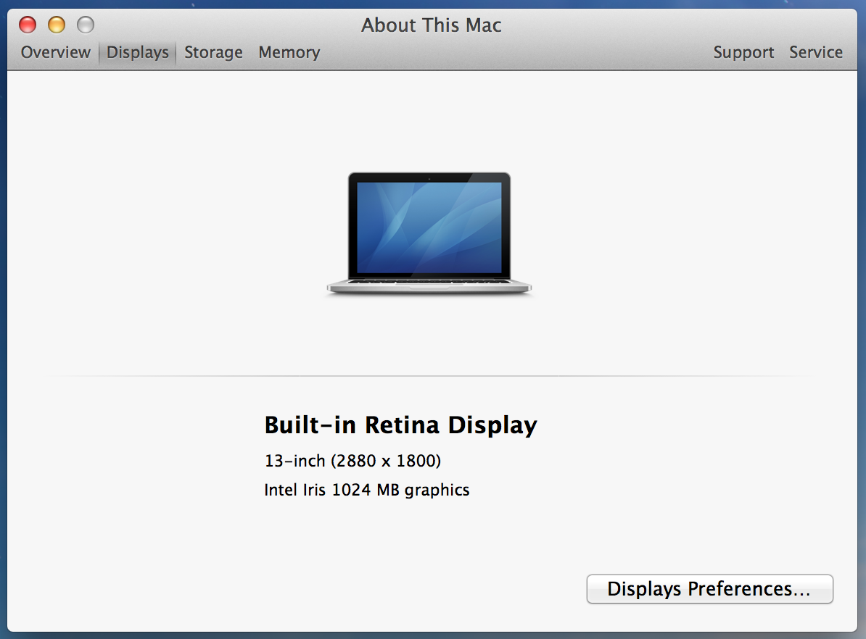Image resolution: width=866 pixels, height=639 pixels.
Task: Click the disabled gray zoom button
Action: (86, 25)
